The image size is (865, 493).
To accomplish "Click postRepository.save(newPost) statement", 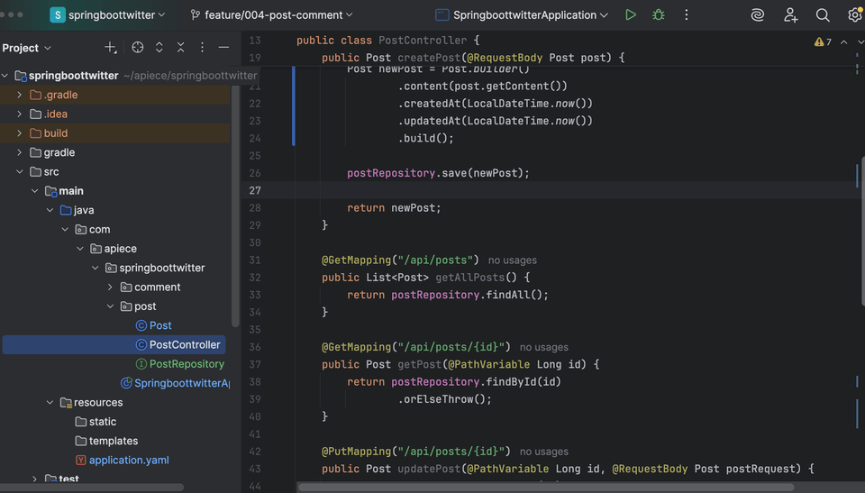I will 438,173.
